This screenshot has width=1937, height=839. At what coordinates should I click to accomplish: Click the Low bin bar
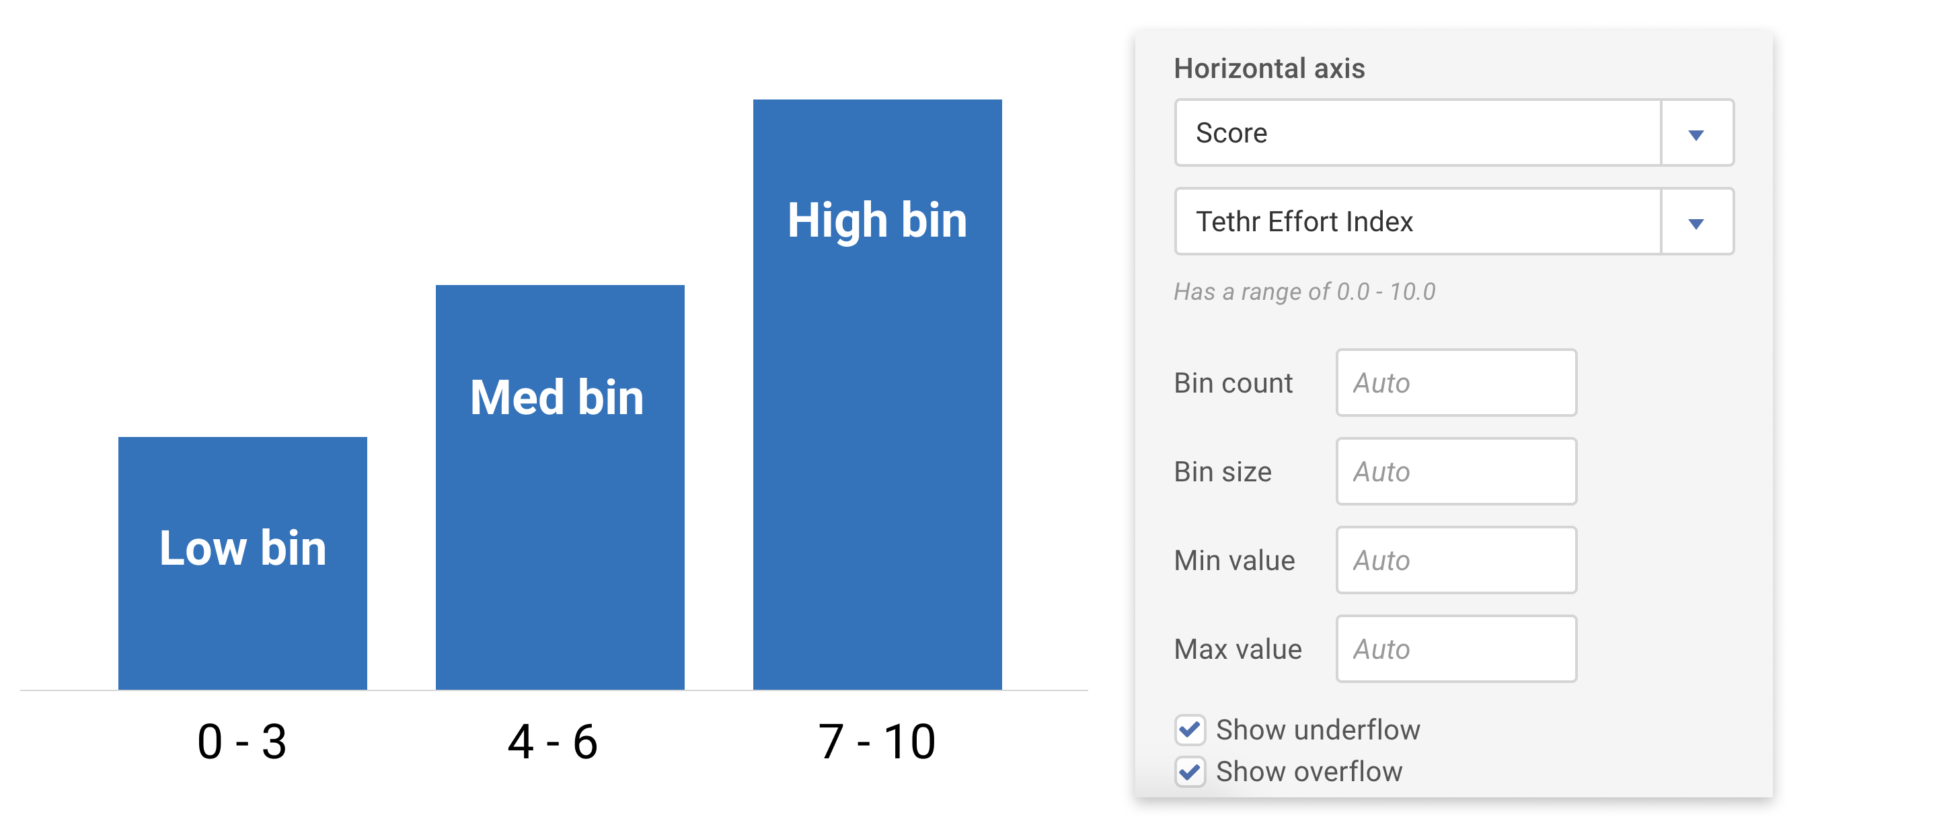click(x=242, y=564)
